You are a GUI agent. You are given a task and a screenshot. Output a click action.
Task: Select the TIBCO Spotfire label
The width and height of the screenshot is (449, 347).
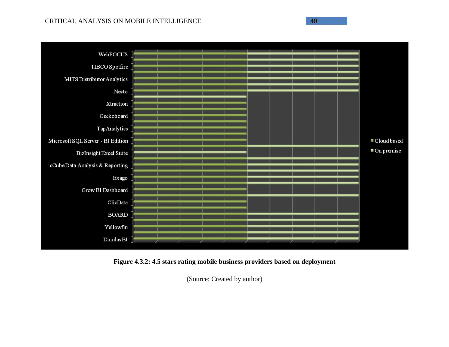109,67
